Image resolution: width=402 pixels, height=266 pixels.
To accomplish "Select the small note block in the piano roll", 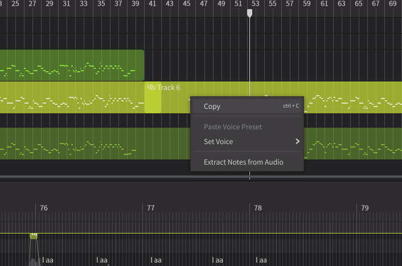I will (x=34, y=236).
